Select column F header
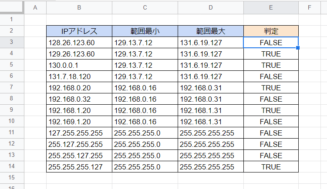This screenshot has width=327, height=189. click(x=309, y=8)
